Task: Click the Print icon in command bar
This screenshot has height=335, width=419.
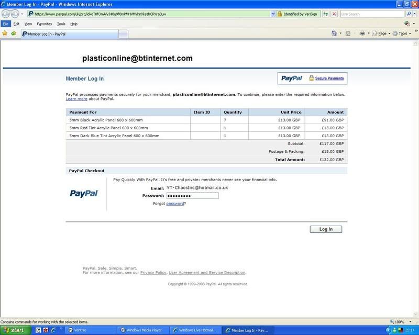Action: click(362, 33)
